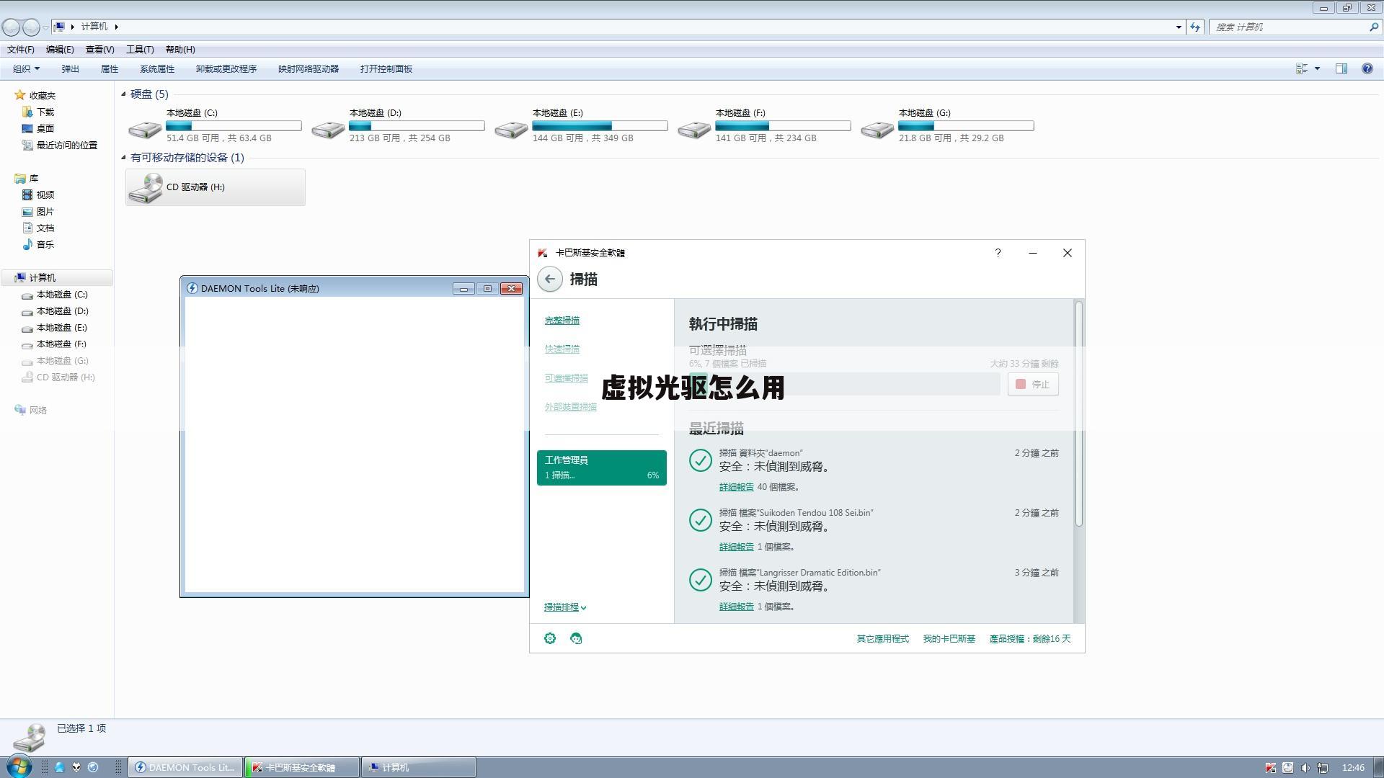Switch to DAEMON Tools Lite taskbar button

tap(185, 767)
